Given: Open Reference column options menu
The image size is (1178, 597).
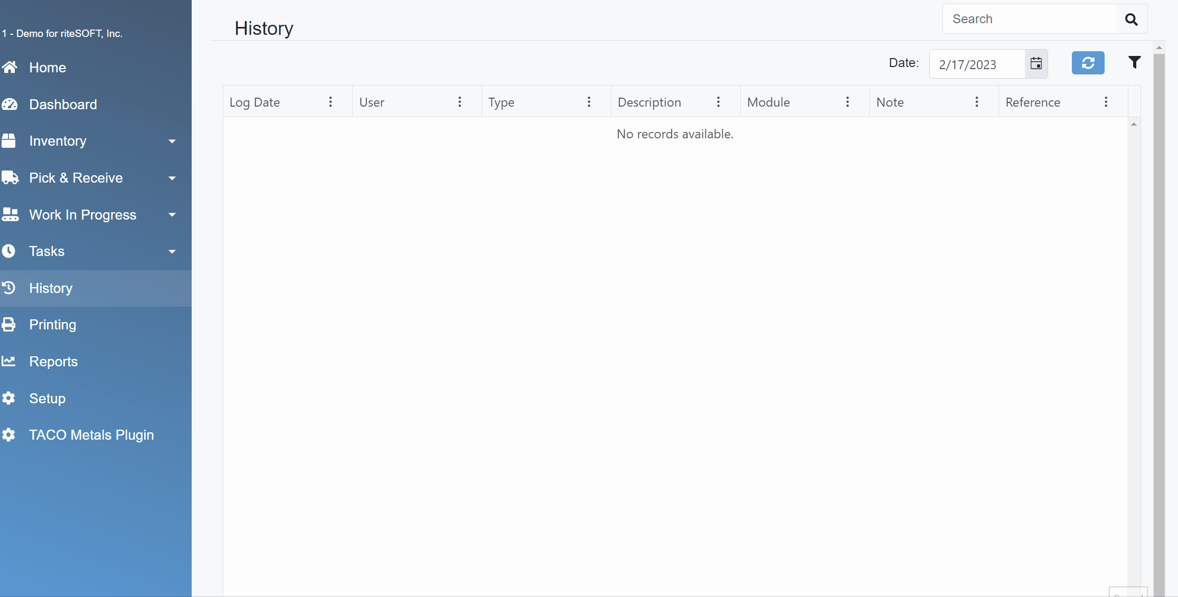Looking at the screenshot, I should pos(1106,102).
